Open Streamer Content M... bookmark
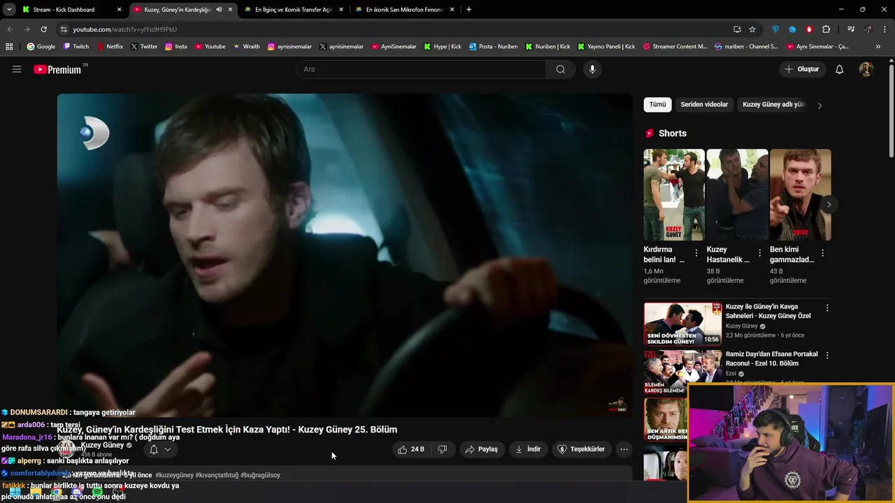The image size is (895, 503). pyautogui.click(x=674, y=47)
